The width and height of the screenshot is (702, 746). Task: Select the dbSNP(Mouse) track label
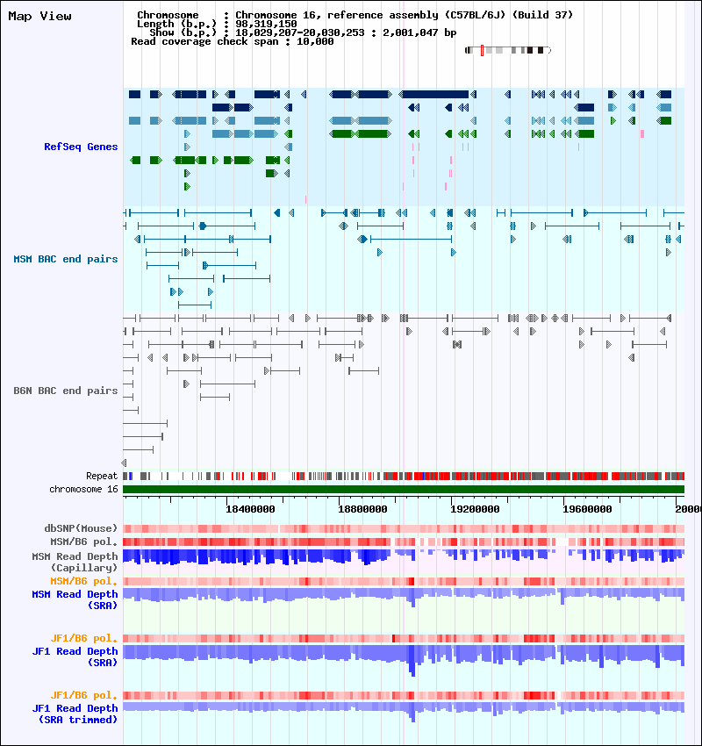pyautogui.click(x=81, y=528)
